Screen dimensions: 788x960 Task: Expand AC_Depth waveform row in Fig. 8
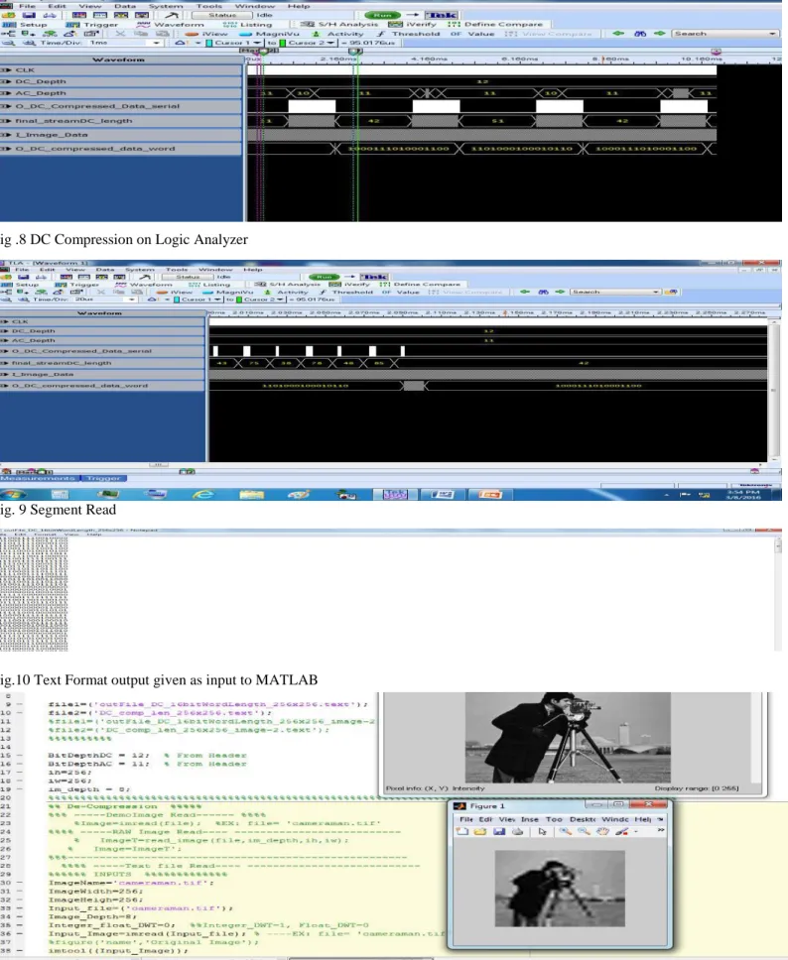point(6,93)
